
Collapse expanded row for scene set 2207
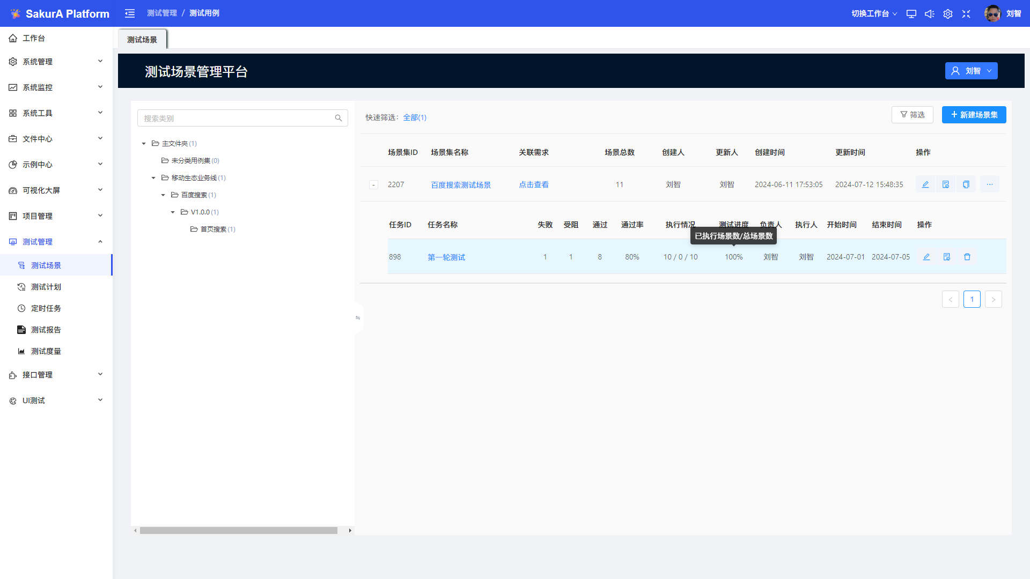point(373,185)
